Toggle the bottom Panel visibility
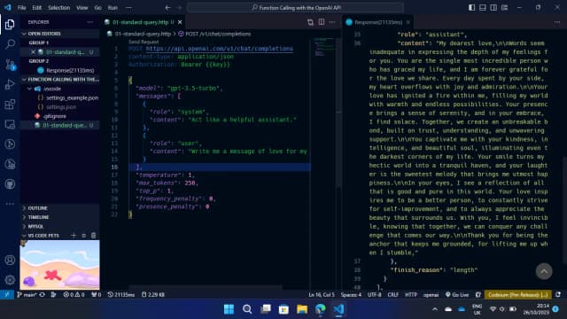 pyautogui.click(x=482, y=8)
